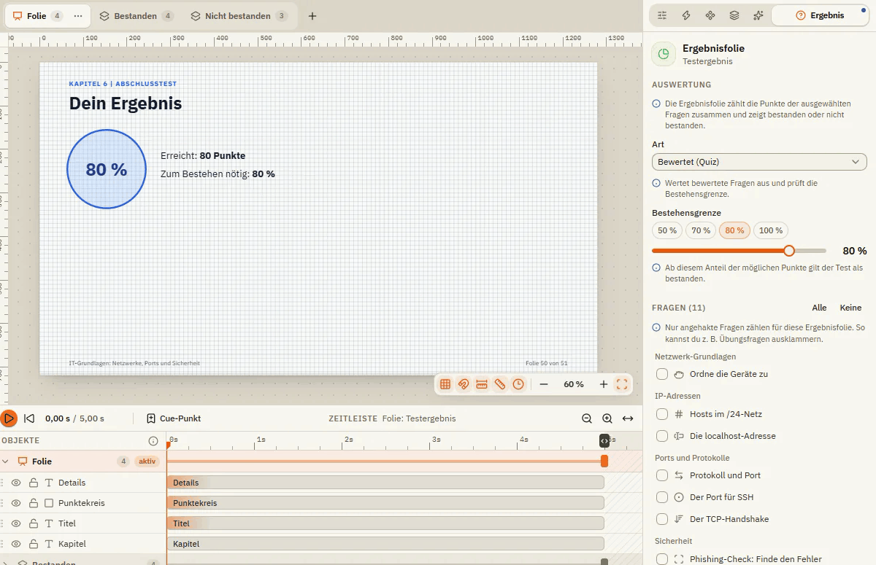Toggle the rulers icon in the canvas toolbar
The width and height of the screenshot is (876, 565).
[x=482, y=384]
